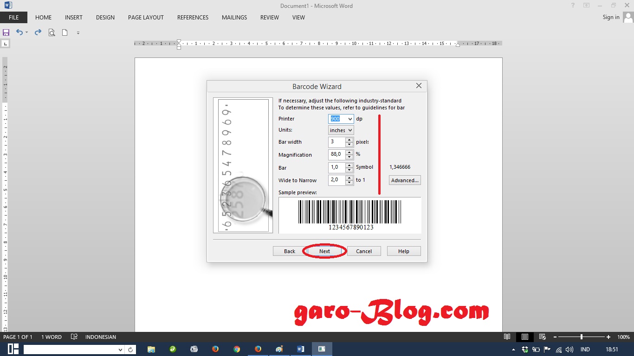Select Web Layout view in the status bar
Viewport: 634px width, 356px height.
point(542,337)
